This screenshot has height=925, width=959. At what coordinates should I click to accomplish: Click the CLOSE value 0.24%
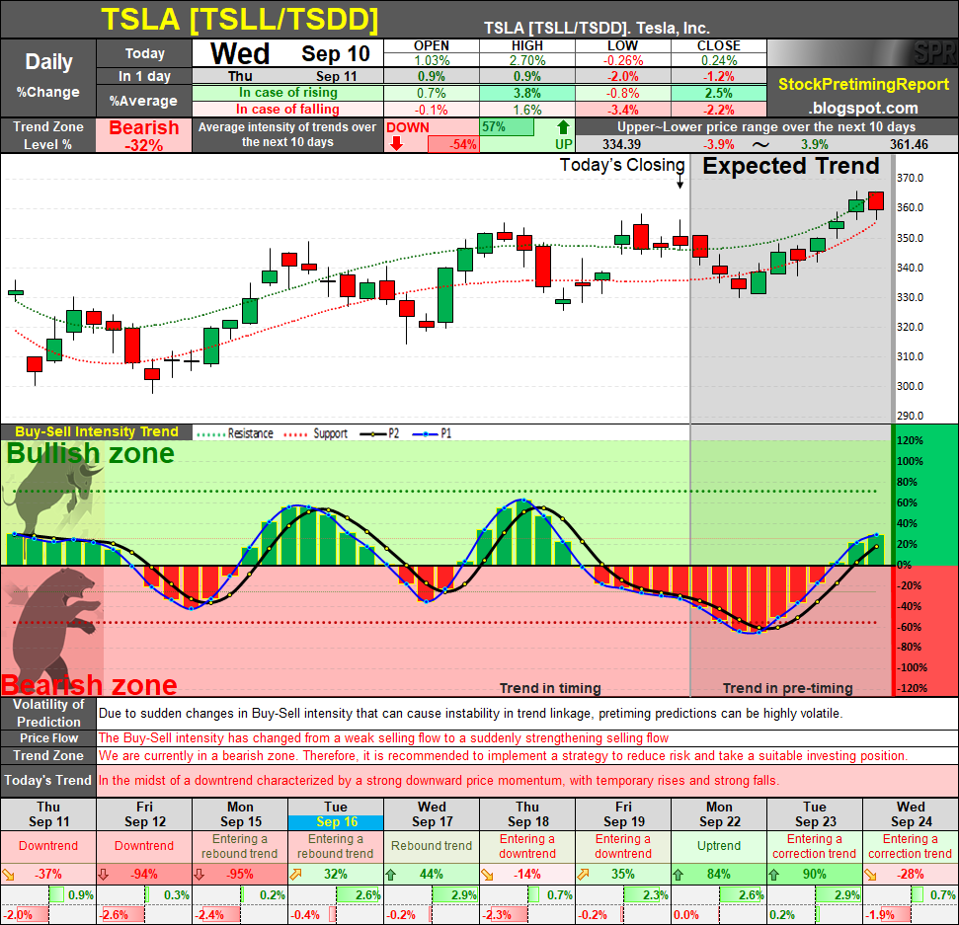(x=719, y=60)
